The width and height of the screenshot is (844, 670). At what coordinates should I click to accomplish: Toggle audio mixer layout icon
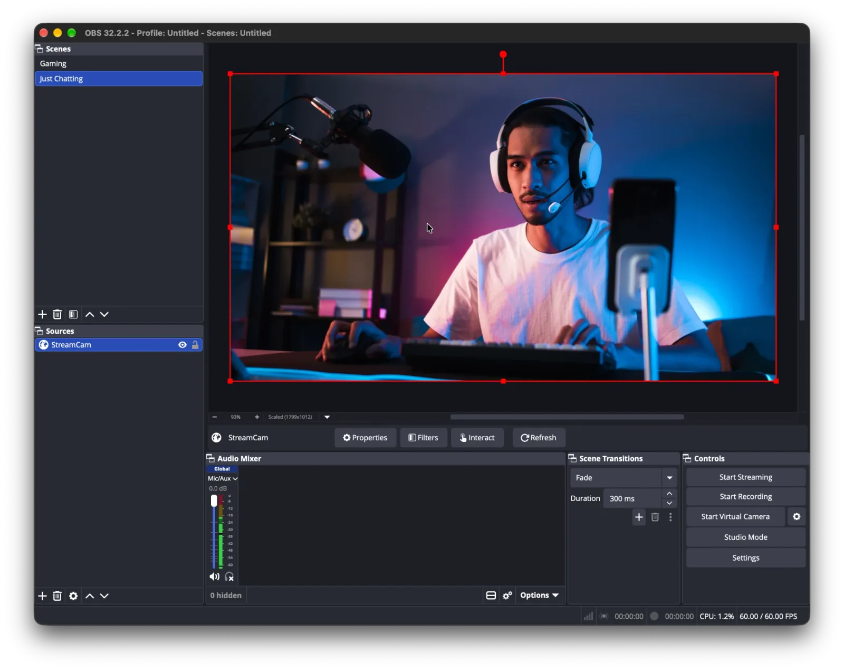click(x=491, y=596)
